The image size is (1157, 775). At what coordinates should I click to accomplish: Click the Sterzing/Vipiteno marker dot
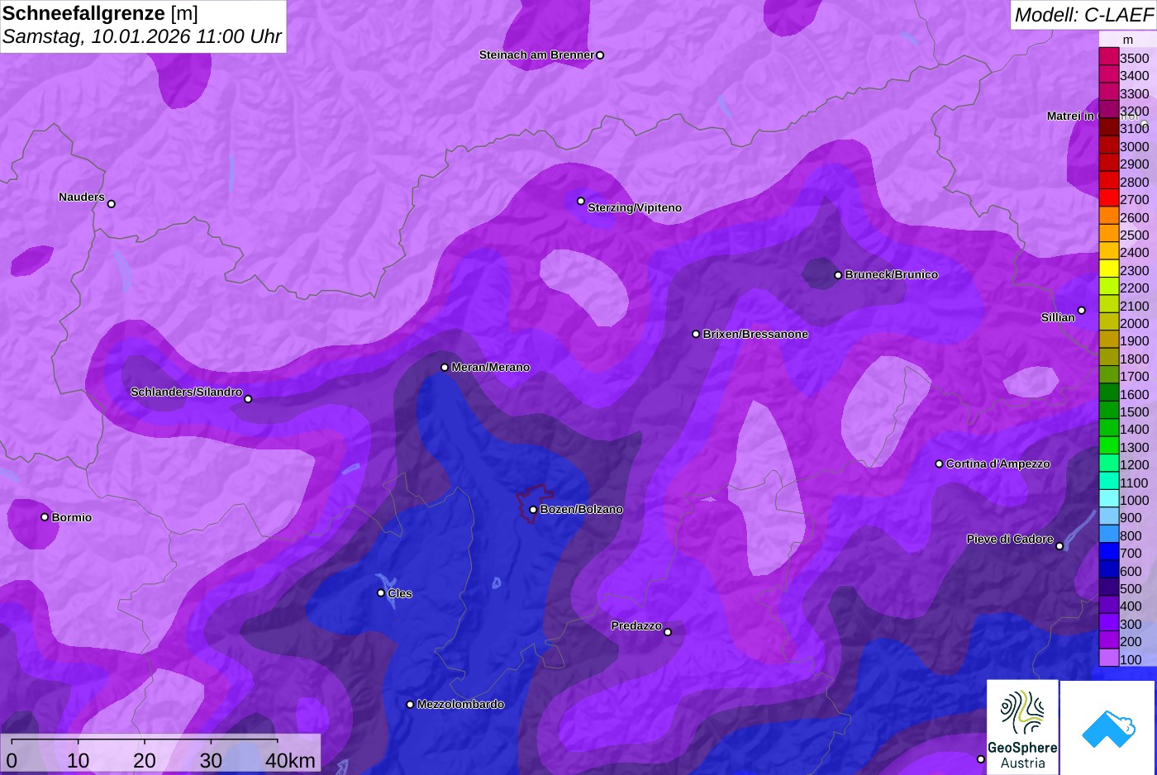click(x=581, y=201)
